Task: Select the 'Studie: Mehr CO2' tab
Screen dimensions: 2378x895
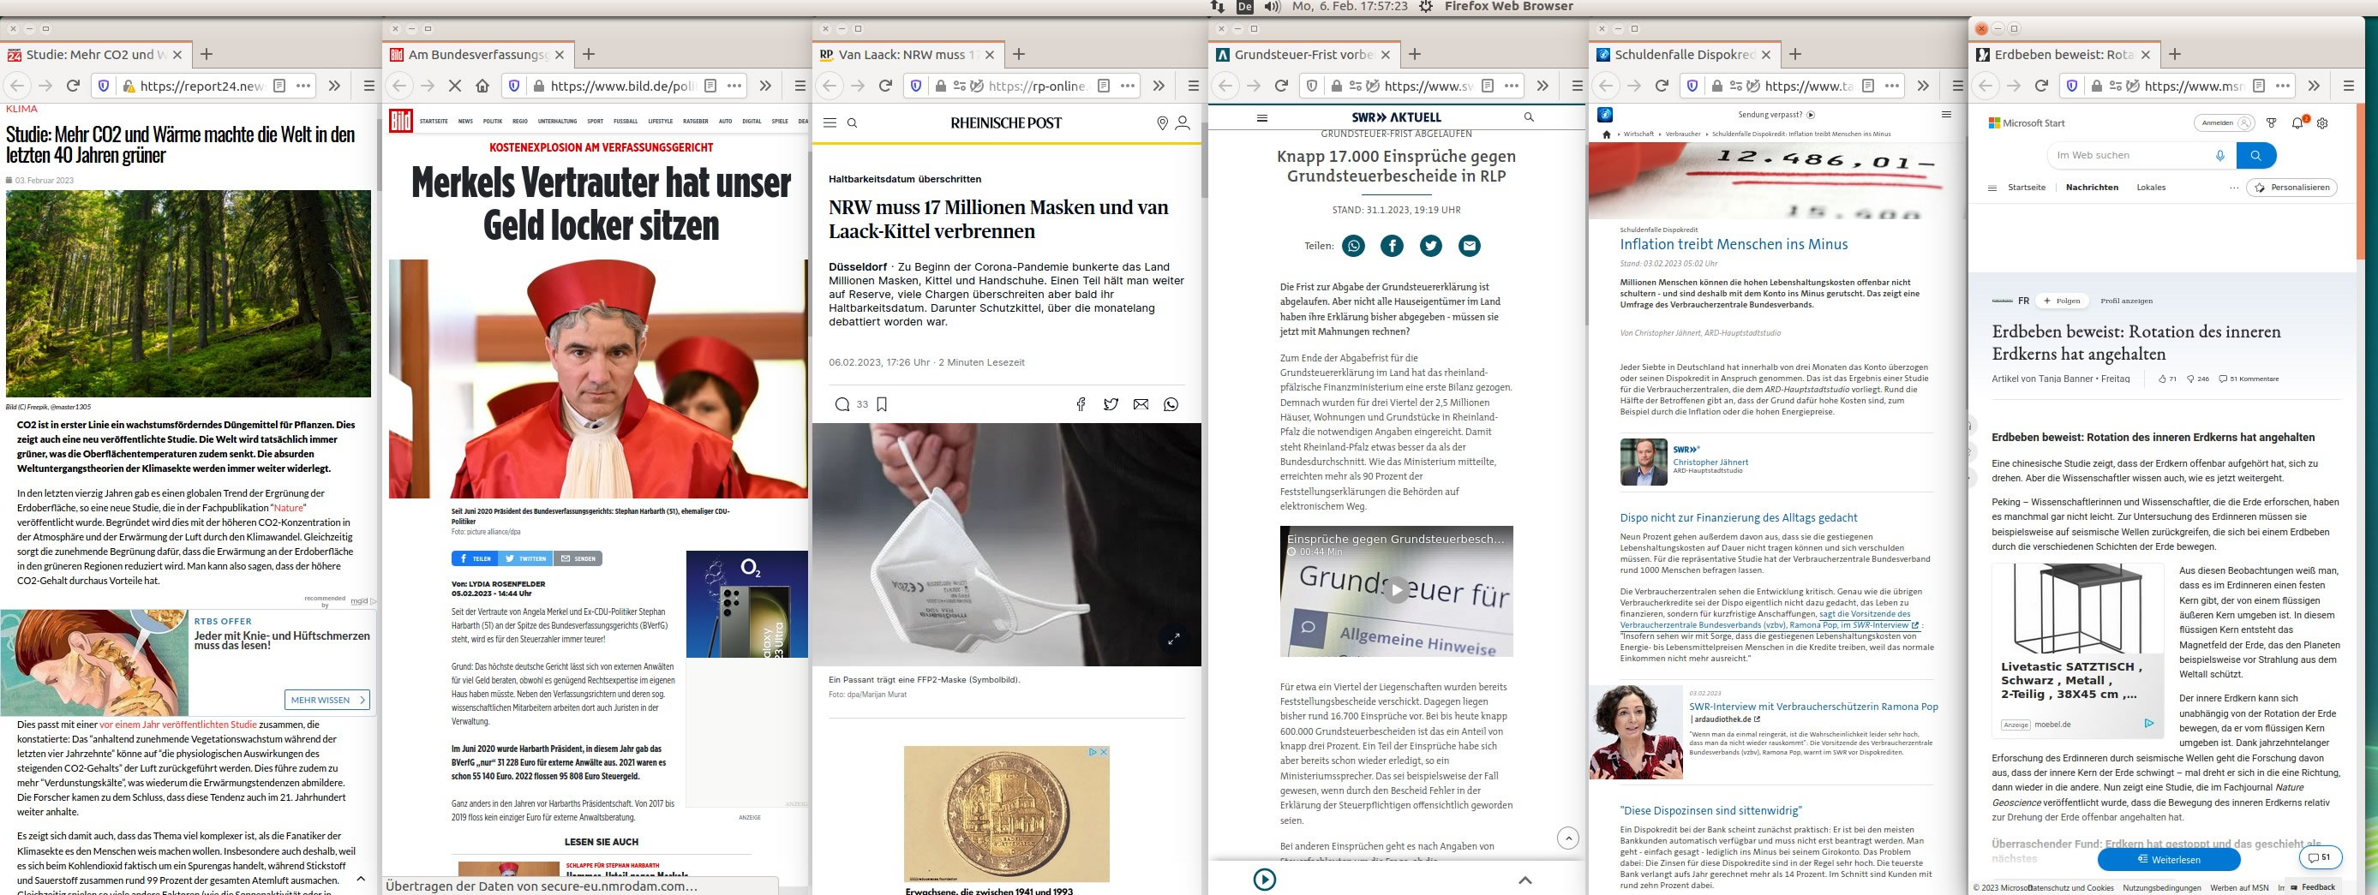Action: pos(96,55)
